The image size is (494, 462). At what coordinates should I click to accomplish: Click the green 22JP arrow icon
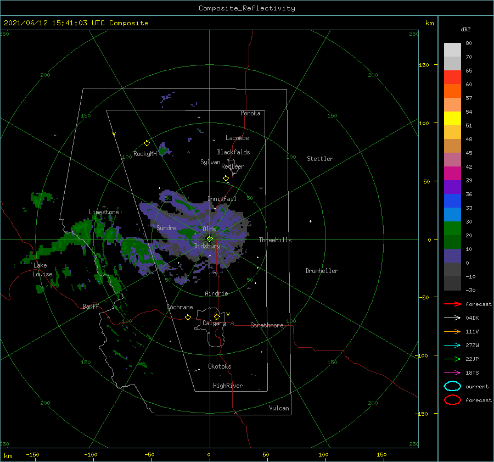click(452, 359)
